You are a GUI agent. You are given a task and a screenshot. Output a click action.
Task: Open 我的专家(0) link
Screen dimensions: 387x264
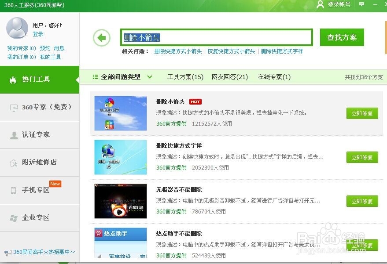coord(22,48)
